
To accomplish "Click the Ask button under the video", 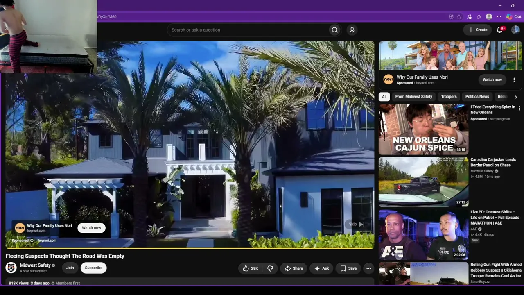I will 321,268.
